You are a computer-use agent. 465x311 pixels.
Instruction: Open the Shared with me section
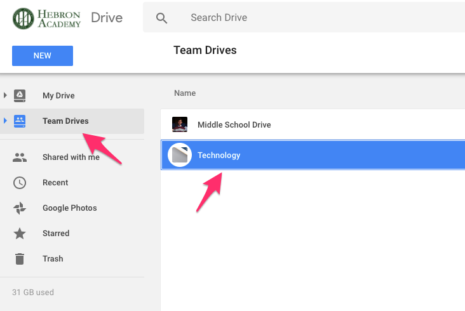click(x=71, y=157)
